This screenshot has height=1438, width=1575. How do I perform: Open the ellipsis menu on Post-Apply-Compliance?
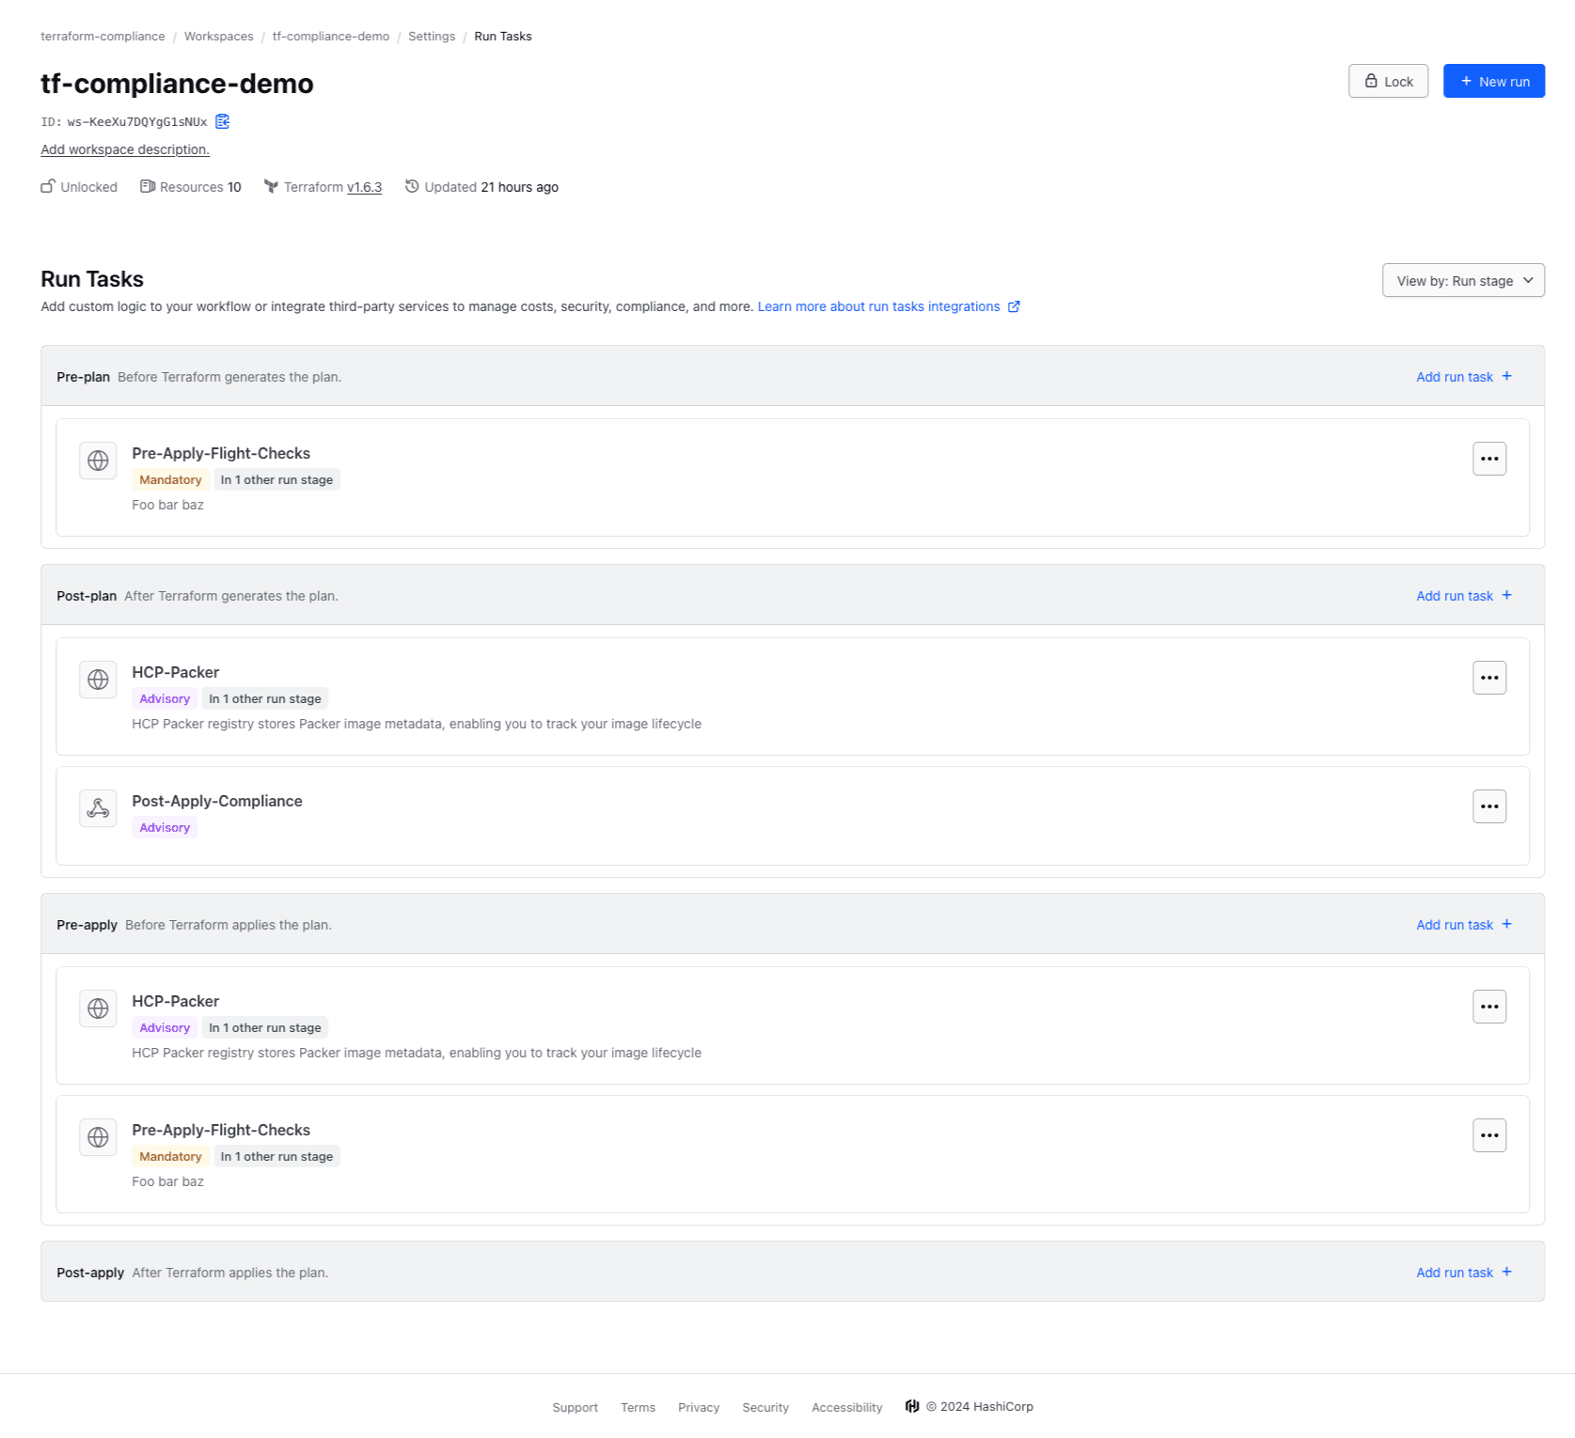[x=1489, y=805]
